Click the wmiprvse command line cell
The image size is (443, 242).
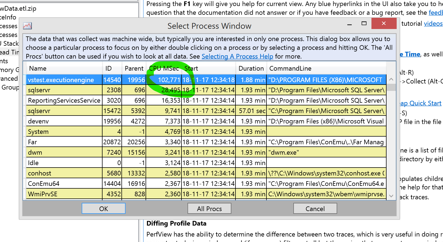coord(326,194)
